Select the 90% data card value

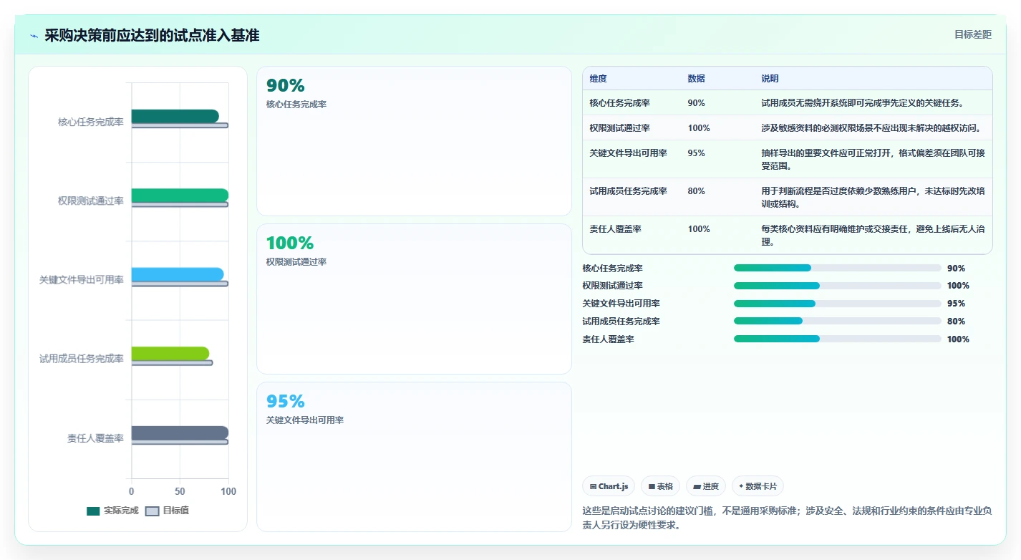click(x=285, y=86)
